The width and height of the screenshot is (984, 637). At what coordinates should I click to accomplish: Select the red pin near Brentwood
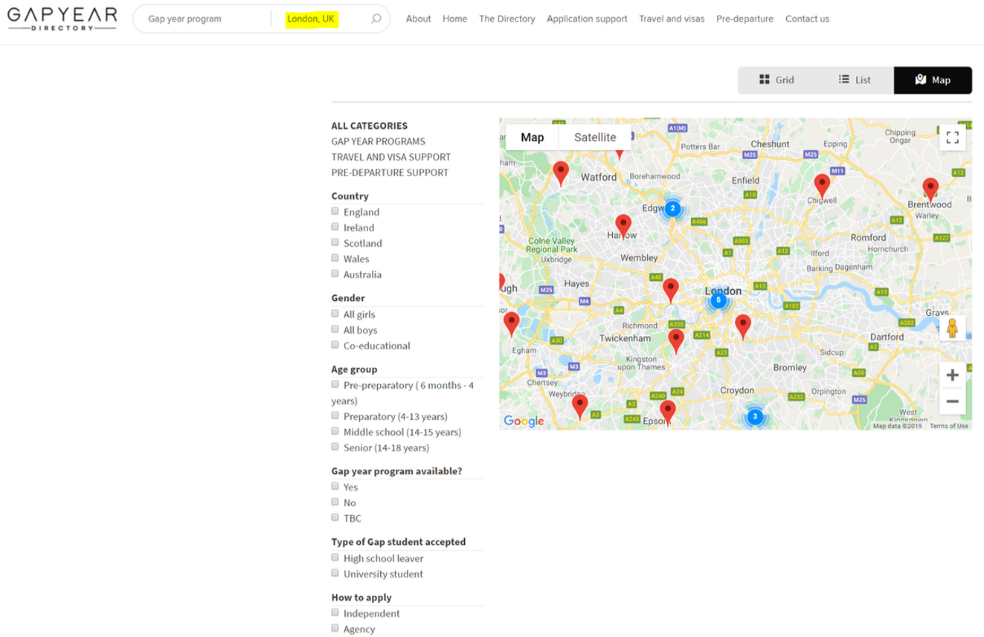click(930, 190)
